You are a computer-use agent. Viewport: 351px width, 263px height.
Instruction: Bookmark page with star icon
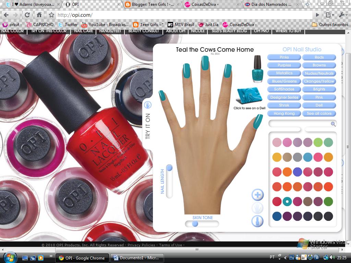[x=51, y=15]
